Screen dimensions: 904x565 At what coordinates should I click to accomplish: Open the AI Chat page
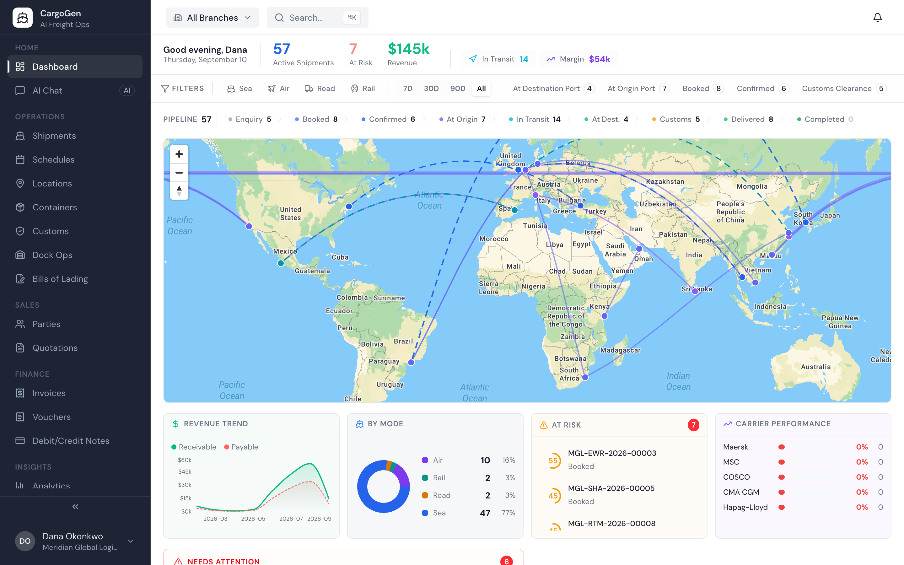(75, 90)
